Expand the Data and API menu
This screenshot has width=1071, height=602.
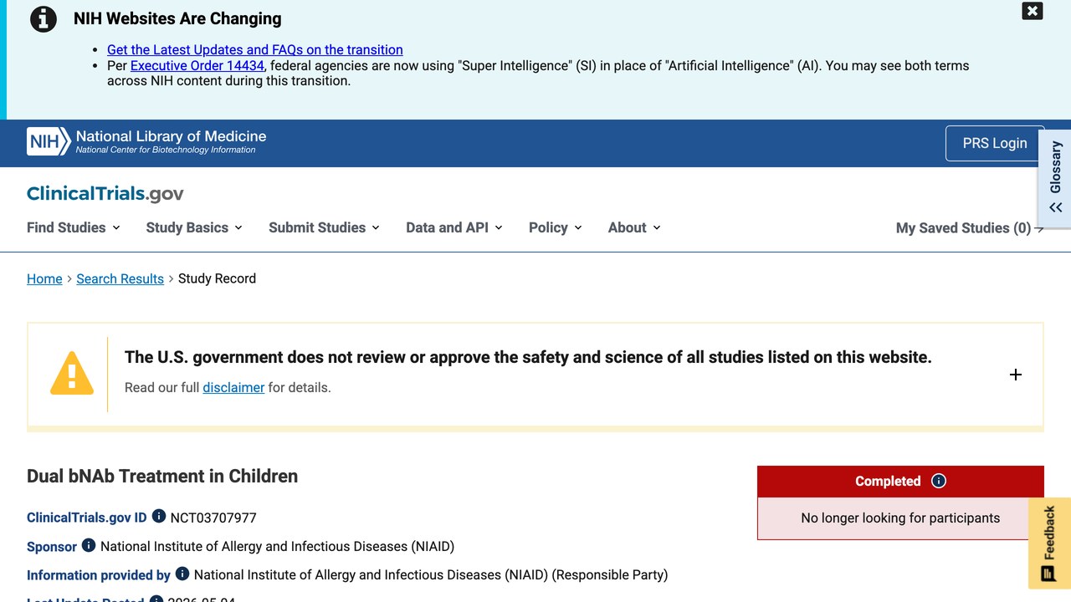pyautogui.click(x=454, y=227)
